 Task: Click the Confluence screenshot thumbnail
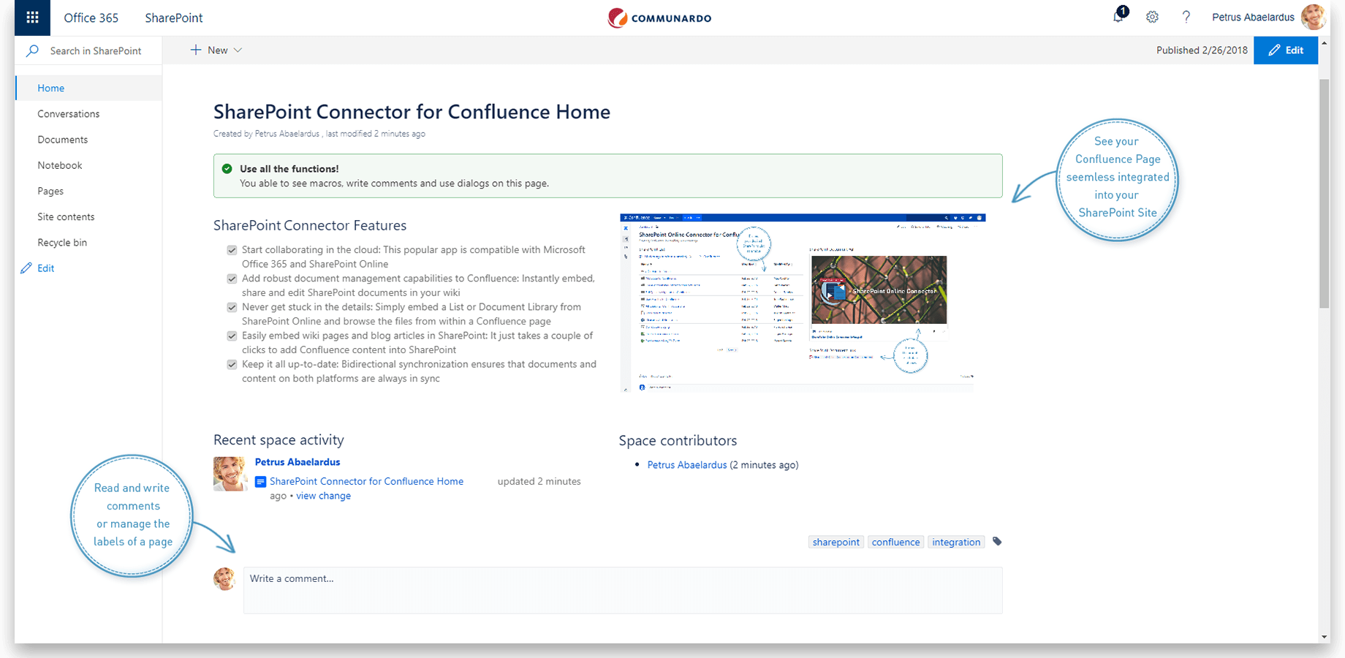(x=803, y=303)
